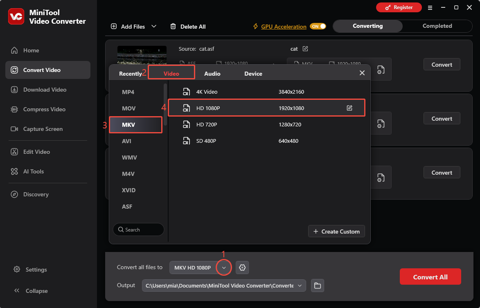The width and height of the screenshot is (480, 308).
Task: Select XVID format
Action: 136,190
